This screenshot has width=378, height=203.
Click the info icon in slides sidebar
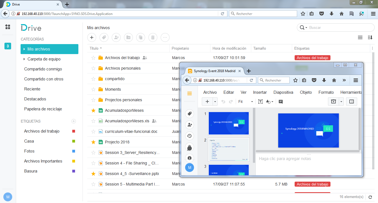190,158
